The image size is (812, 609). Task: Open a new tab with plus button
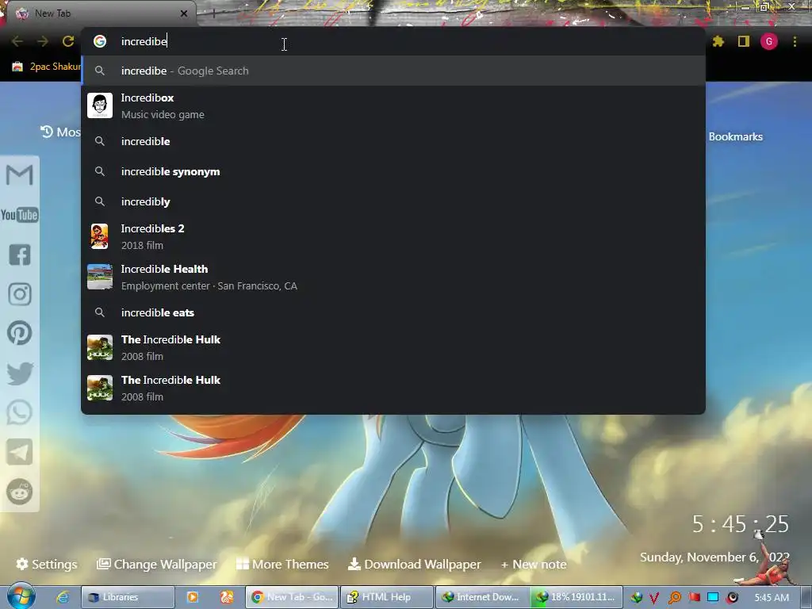(x=213, y=14)
